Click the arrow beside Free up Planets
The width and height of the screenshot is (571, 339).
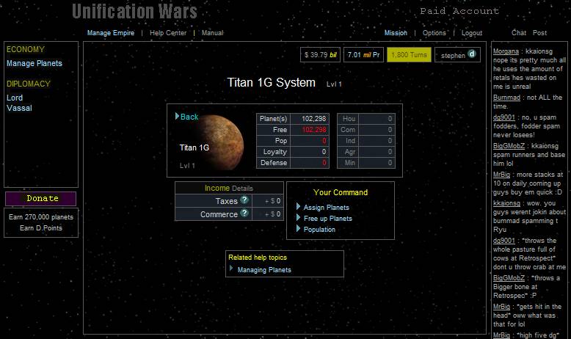299,218
